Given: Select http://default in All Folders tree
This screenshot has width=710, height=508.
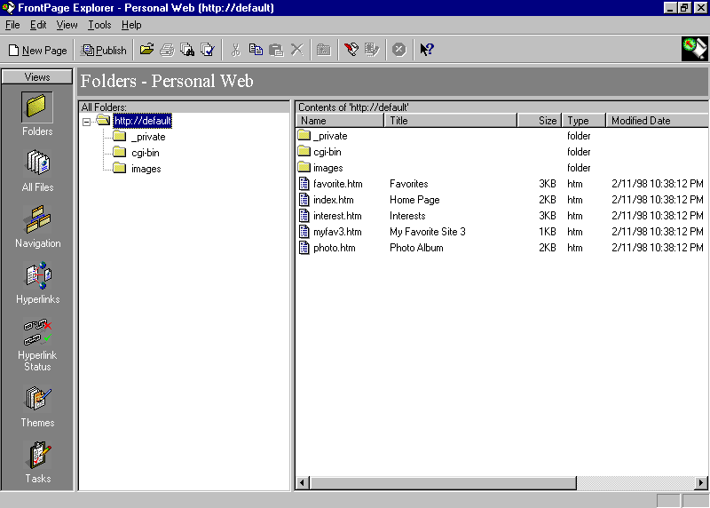Looking at the screenshot, I should coord(142,121).
